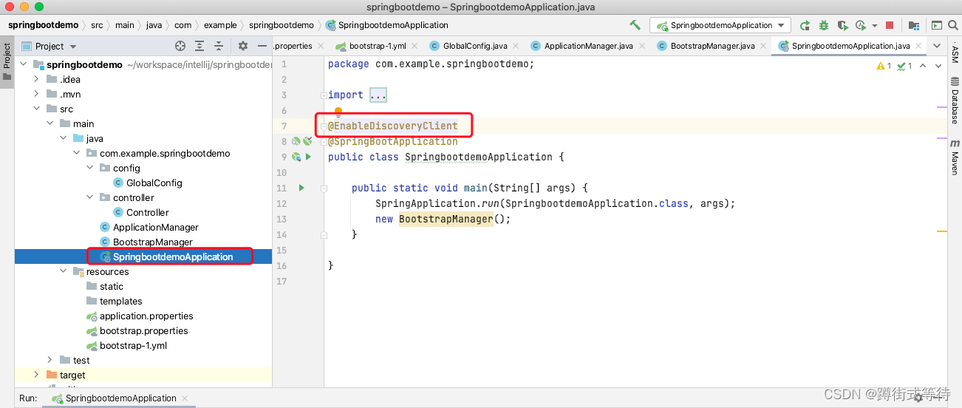Click the Rerun application icon
962x408 pixels.
point(805,25)
